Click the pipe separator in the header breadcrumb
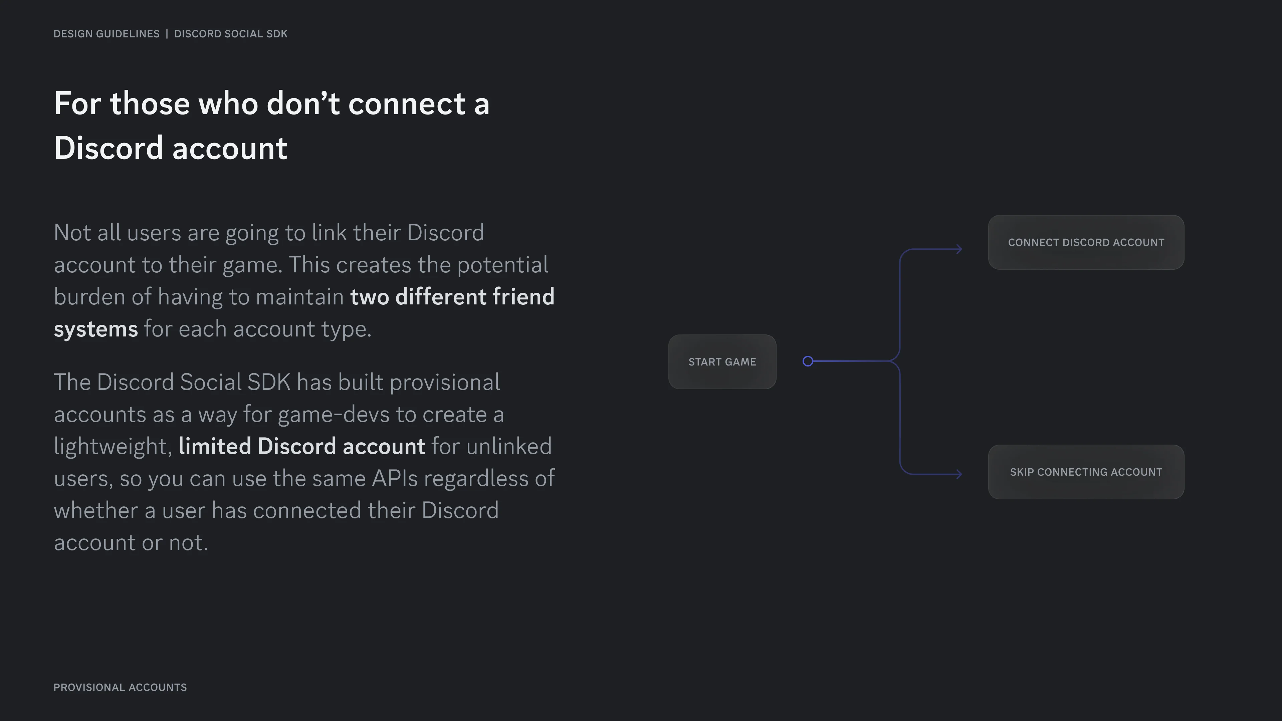The width and height of the screenshot is (1282, 721). pos(167,34)
